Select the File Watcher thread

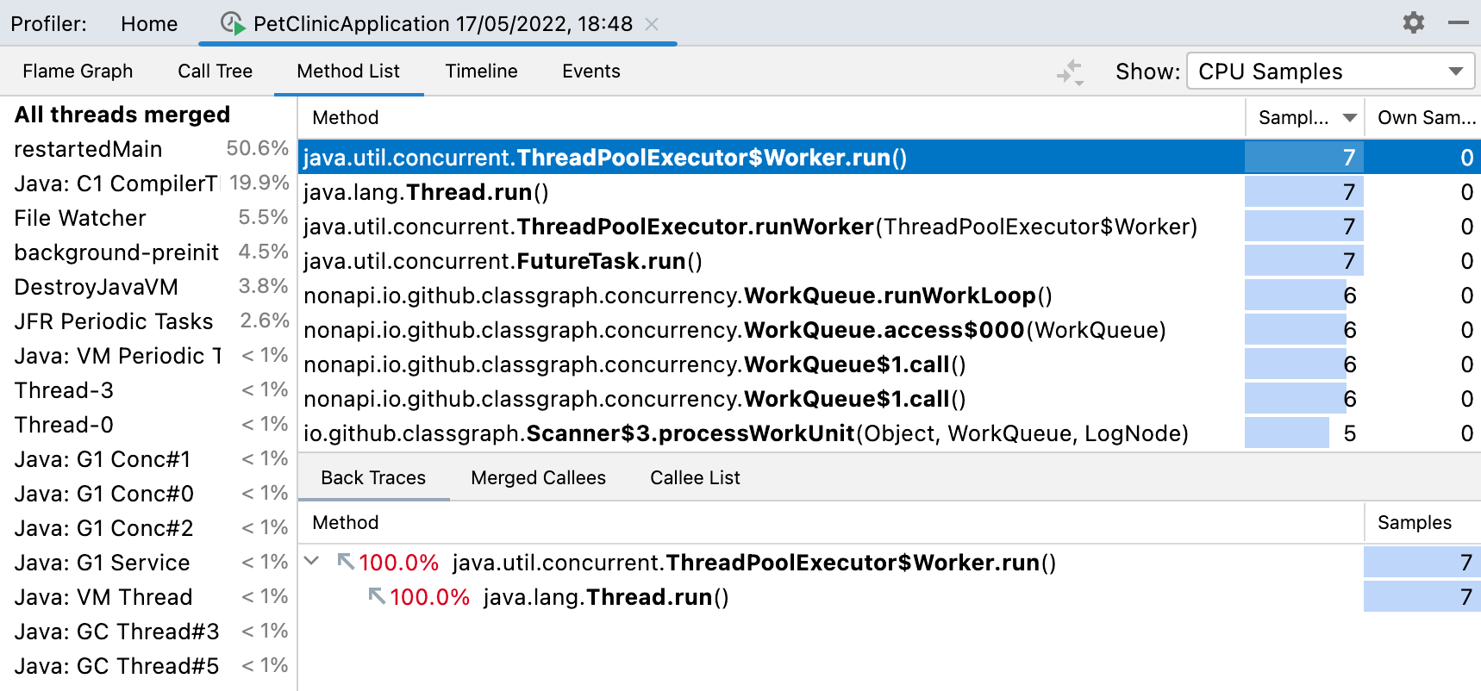148,218
